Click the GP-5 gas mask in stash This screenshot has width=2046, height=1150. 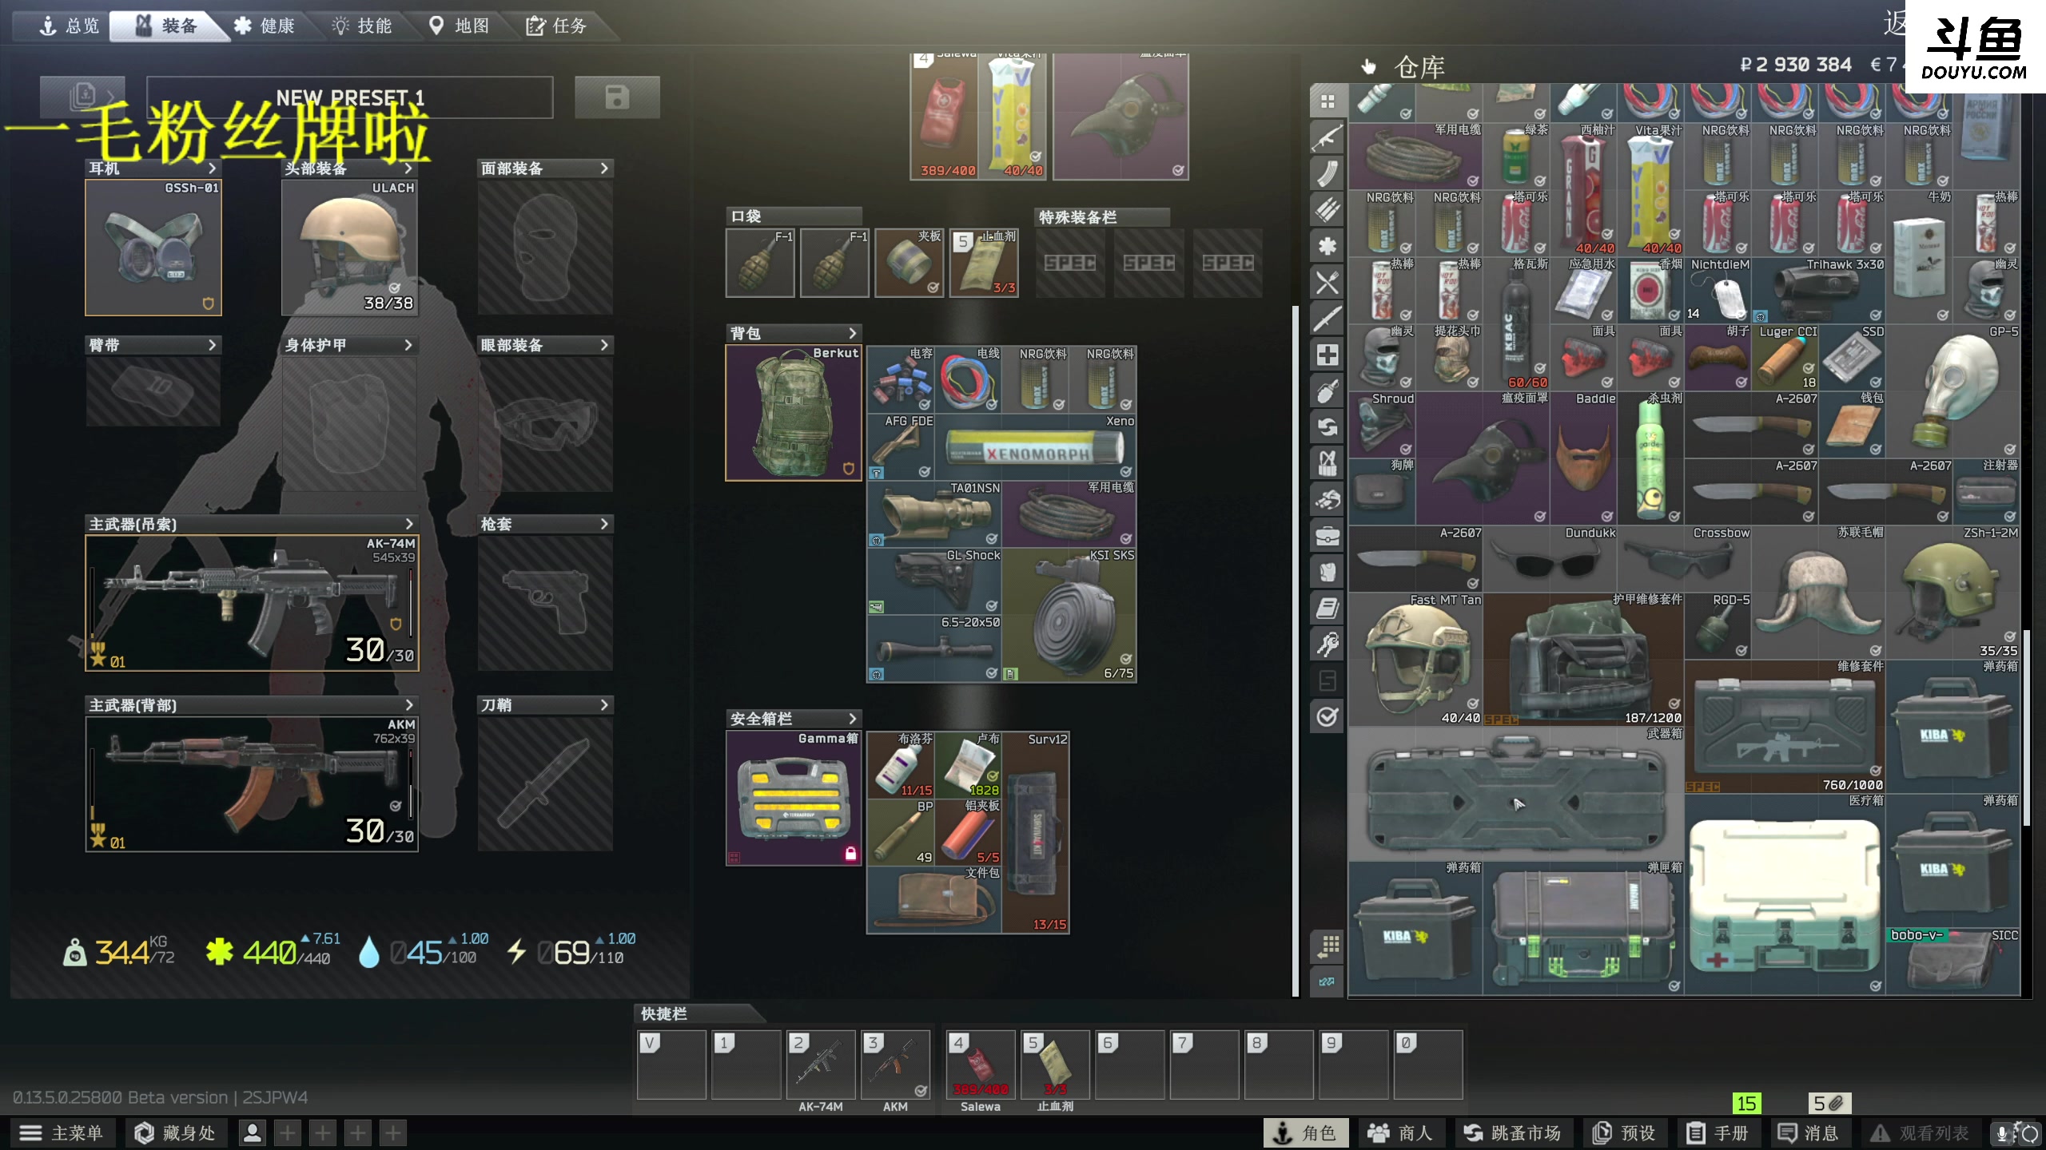pyautogui.click(x=1953, y=391)
